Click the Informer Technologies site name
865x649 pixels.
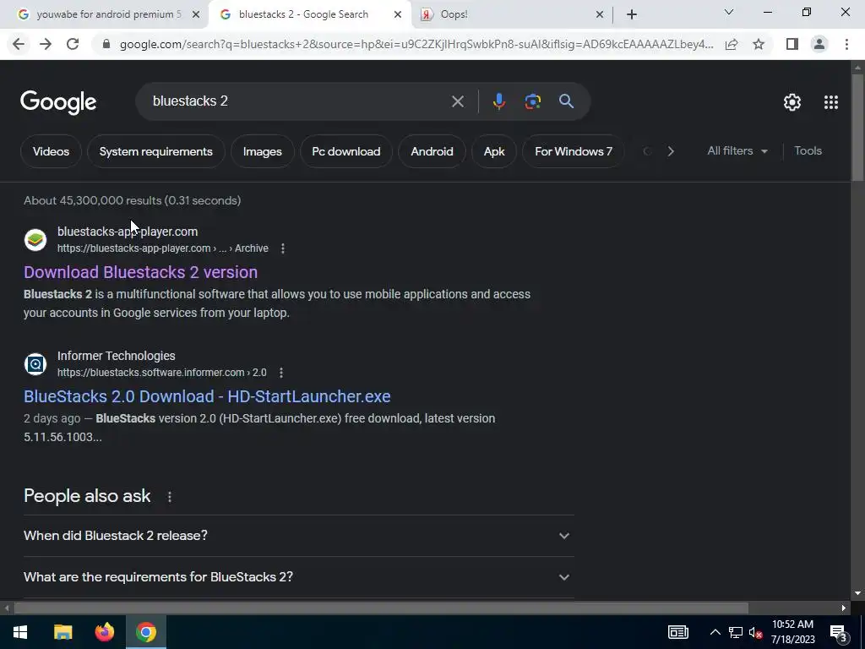(x=117, y=356)
